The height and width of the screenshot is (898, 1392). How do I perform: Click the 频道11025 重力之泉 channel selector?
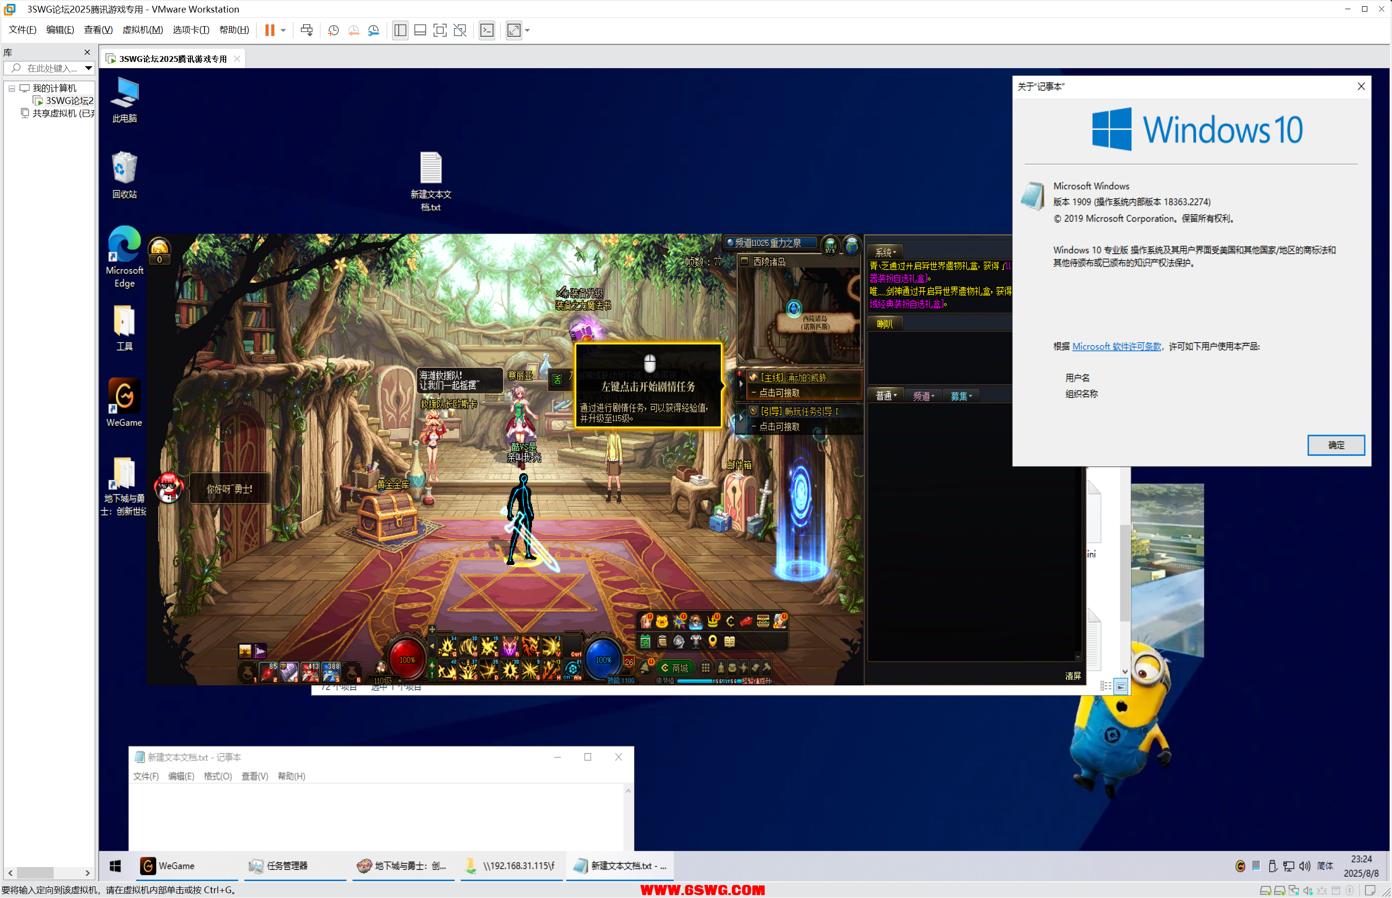771,243
